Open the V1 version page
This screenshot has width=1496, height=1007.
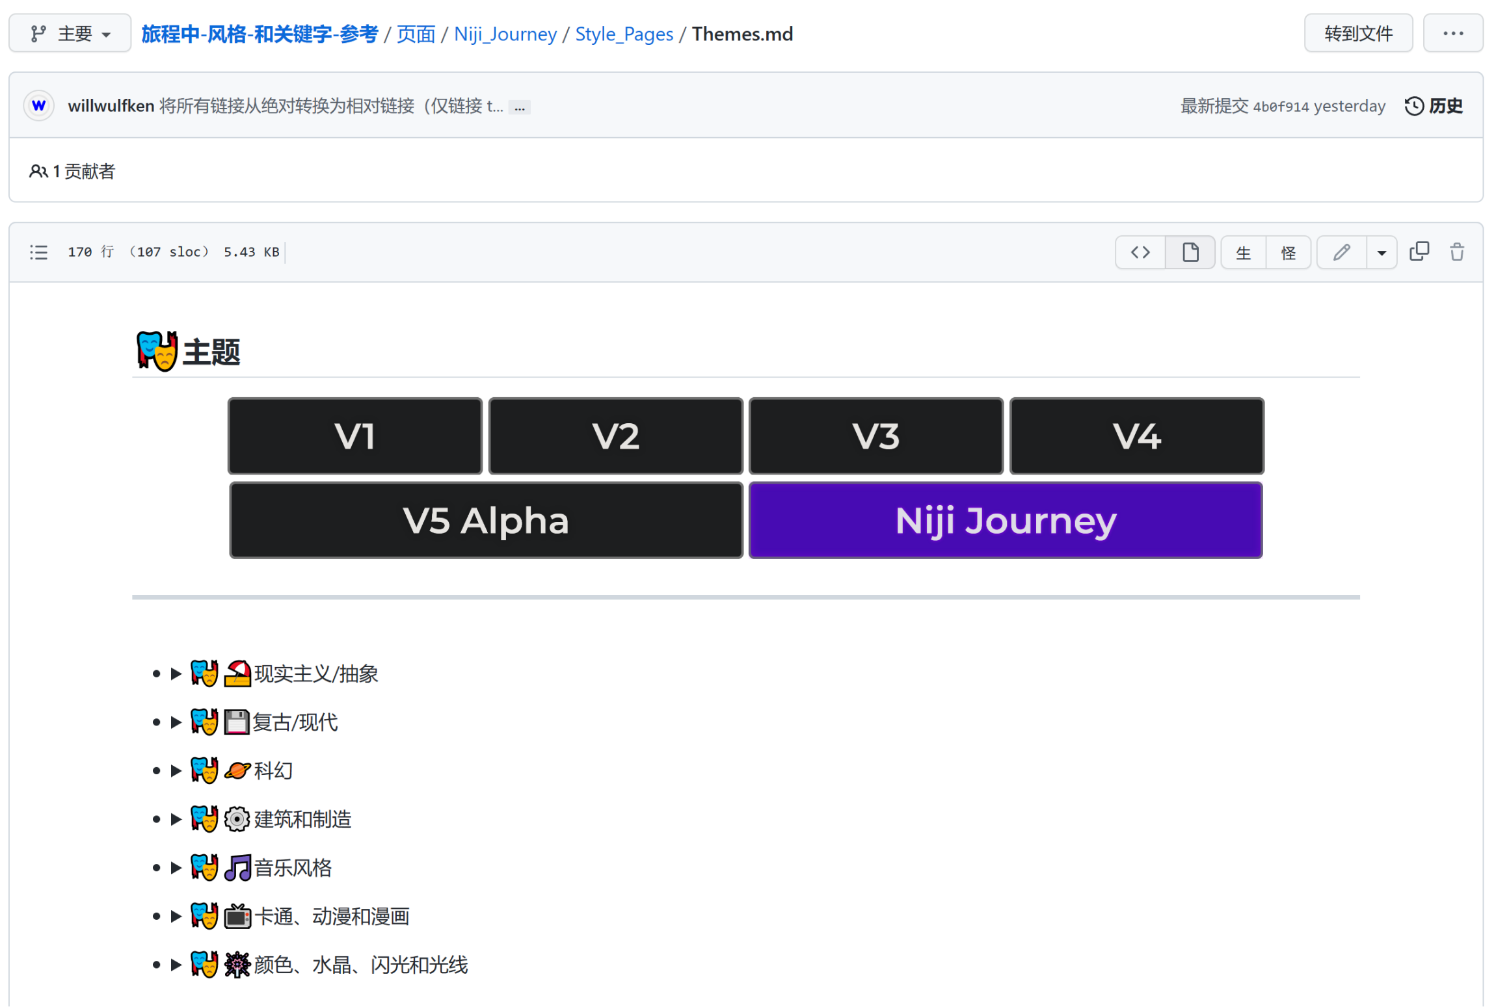[355, 436]
